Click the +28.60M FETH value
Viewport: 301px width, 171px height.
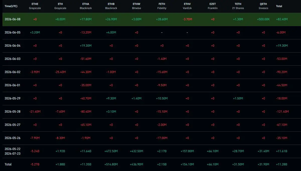coord(162,19)
